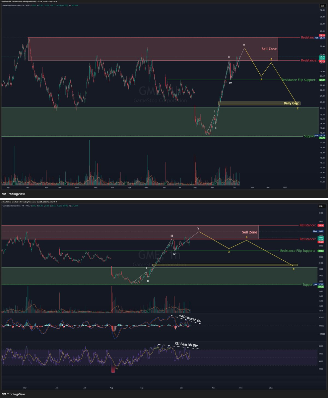Click the 'Apr' time-axis label
328x398 pixels.
tap(130, 187)
